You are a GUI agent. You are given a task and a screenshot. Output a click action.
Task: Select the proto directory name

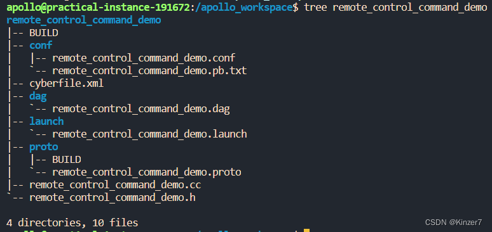click(44, 147)
